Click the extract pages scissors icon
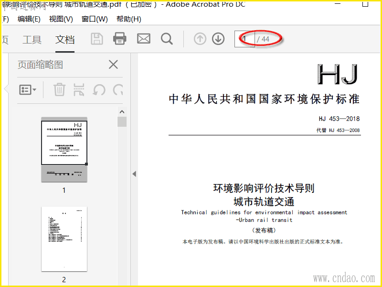 tap(79, 89)
